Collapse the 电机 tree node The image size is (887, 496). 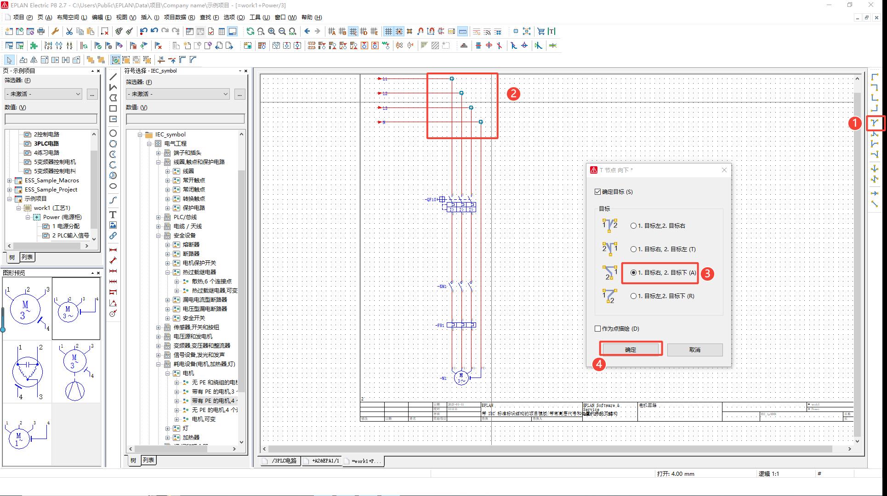coord(168,373)
